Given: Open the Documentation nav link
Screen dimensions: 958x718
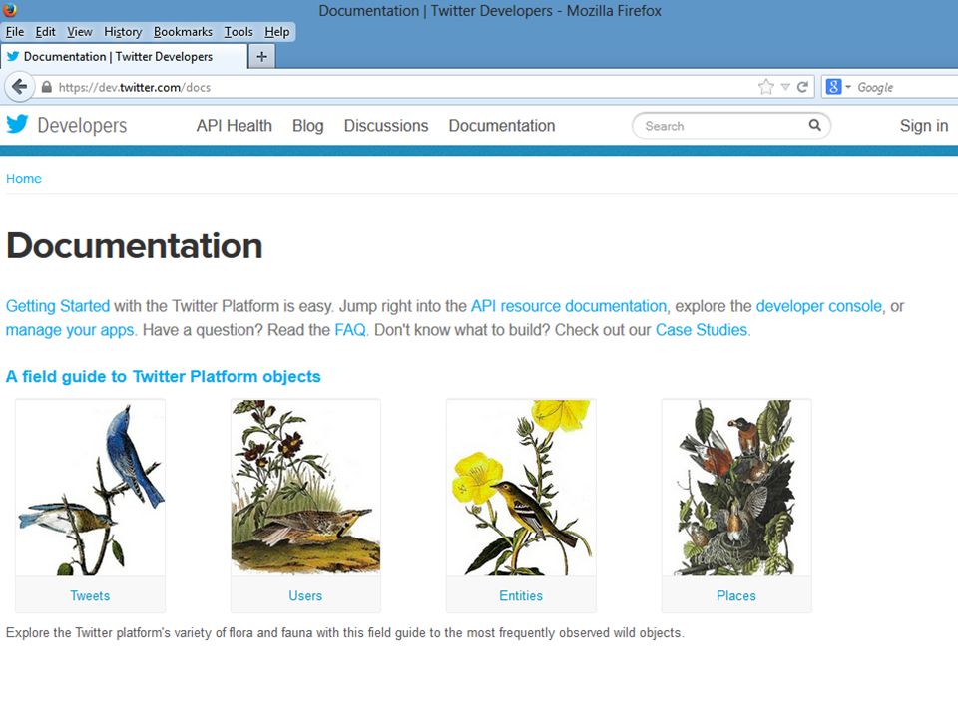Looking at the screenshot, I should click(x=502, y=126).
